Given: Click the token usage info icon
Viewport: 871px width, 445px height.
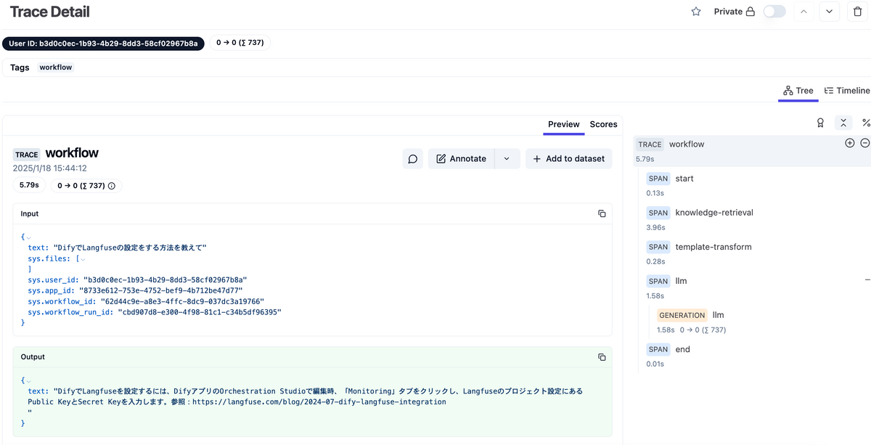Looking at the screenshot, I should [x=112, y=186].
